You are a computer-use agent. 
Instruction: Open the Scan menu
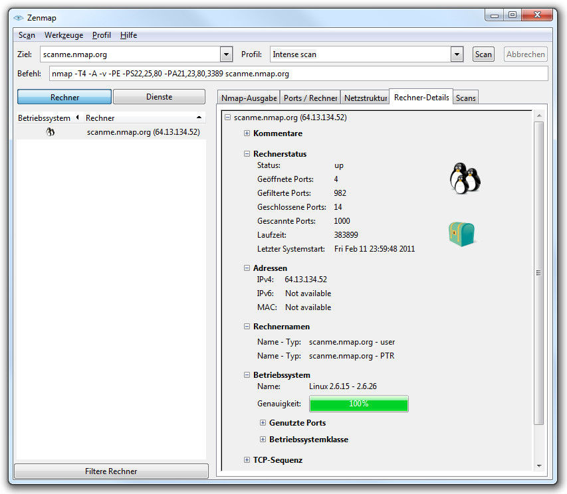(x=27, y=35)
